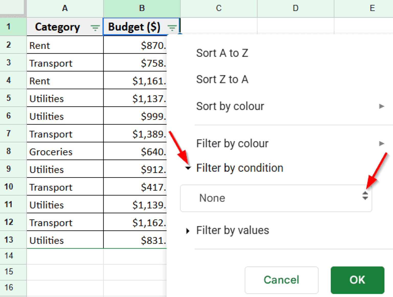Open Filter by colour options
The width and height of the screenshot is (393, 297).
point(232,144)
